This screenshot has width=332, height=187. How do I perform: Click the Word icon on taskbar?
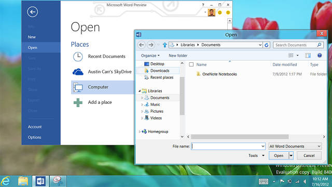[40, 181]
